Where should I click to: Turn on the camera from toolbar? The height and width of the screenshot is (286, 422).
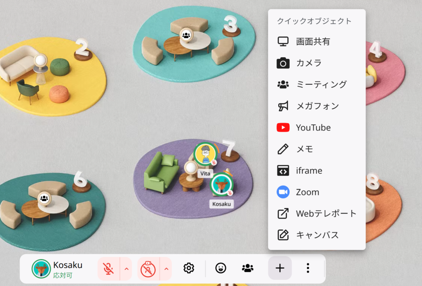click(x=148, y=269)
